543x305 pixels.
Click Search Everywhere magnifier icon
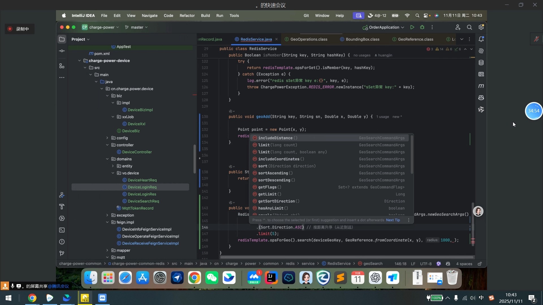(469, 27)
